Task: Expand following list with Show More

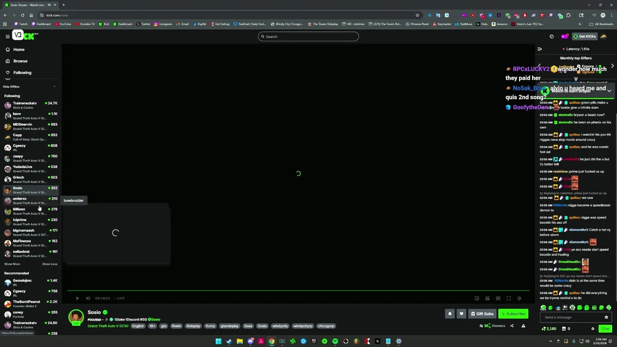Action: click(12, 264)
